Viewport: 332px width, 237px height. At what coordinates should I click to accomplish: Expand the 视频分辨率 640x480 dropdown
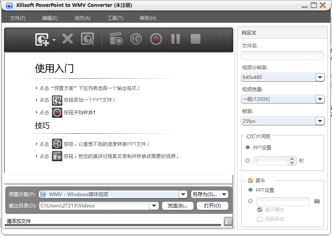point(320,77)
